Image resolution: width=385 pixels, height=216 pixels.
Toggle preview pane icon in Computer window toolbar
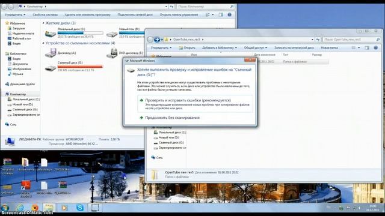pos(221,14)
